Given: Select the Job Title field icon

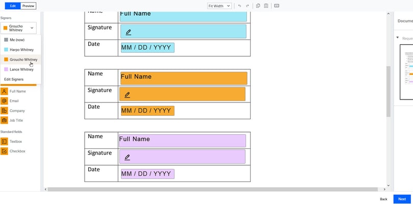Looking at the screenshot, I should click(x=4, y=120).
